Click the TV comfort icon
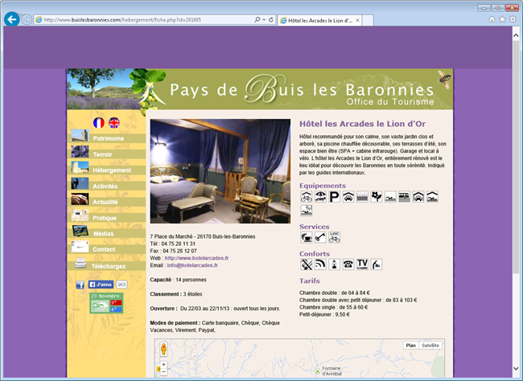523x381 pixels. [x=362, y=264]
